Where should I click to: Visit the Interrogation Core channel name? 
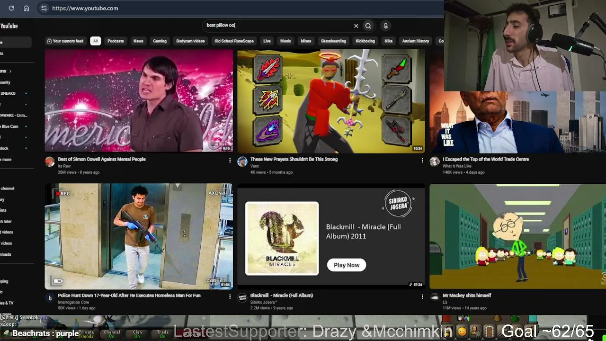point(73,302)
